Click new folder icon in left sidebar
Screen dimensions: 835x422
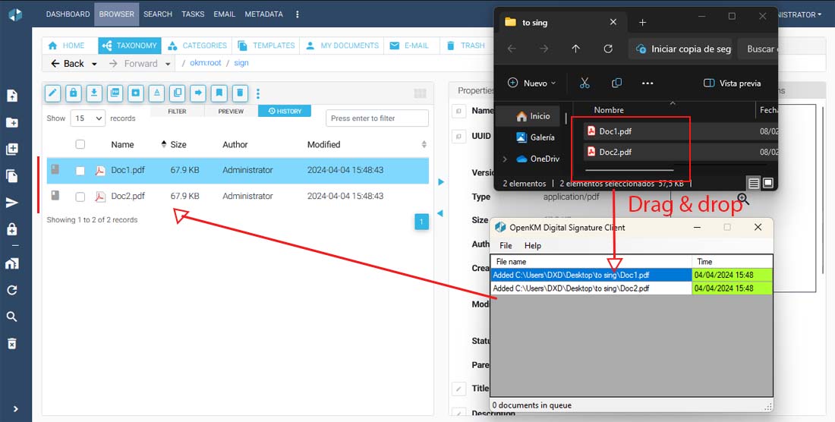pos(11,123)
